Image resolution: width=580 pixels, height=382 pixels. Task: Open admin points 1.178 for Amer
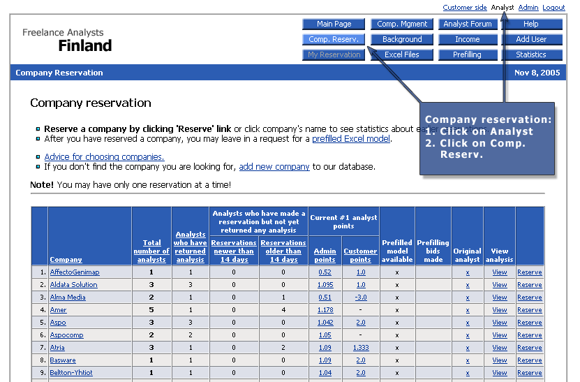tap(325, 310)
